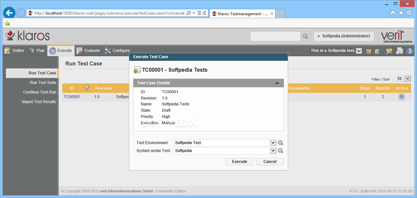
Task: Select Run Test Case in the sidebar
Action: (32, 73)
